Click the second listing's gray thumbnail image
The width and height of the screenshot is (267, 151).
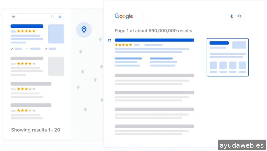tap(56, 66)
